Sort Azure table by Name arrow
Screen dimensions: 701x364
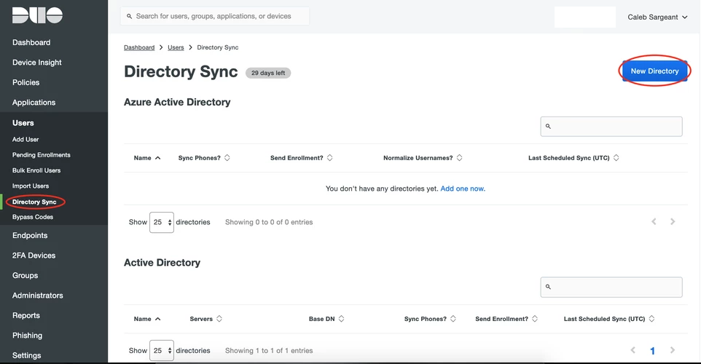pyautogui.click(x=158, y=158)
